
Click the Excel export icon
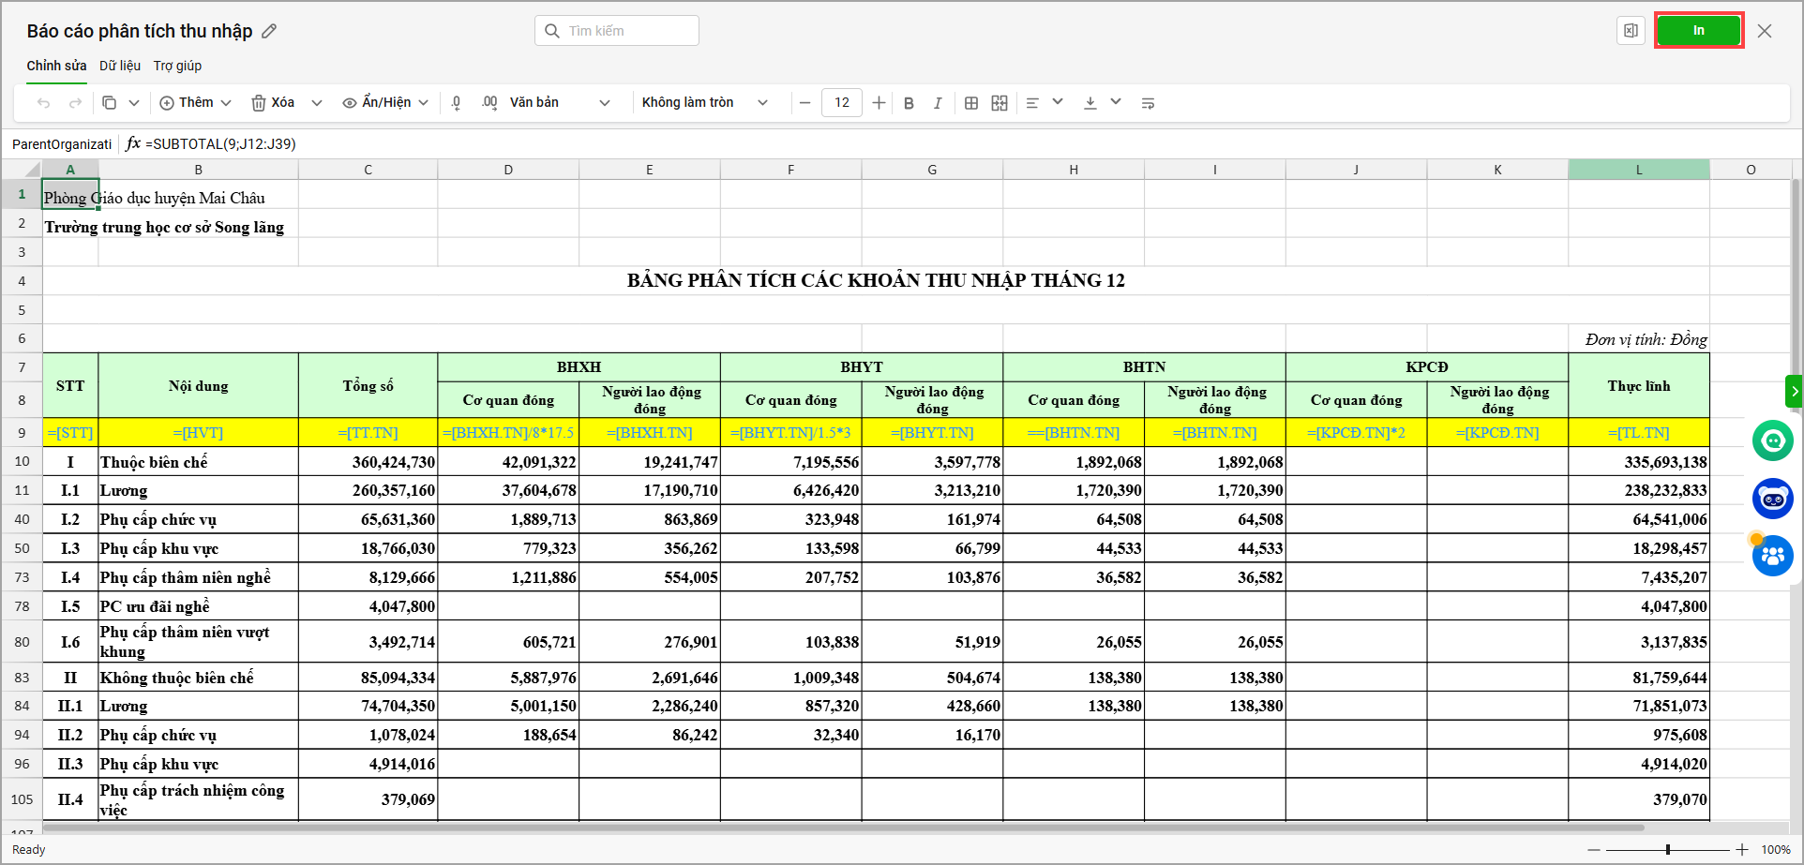coord(1631,31)
